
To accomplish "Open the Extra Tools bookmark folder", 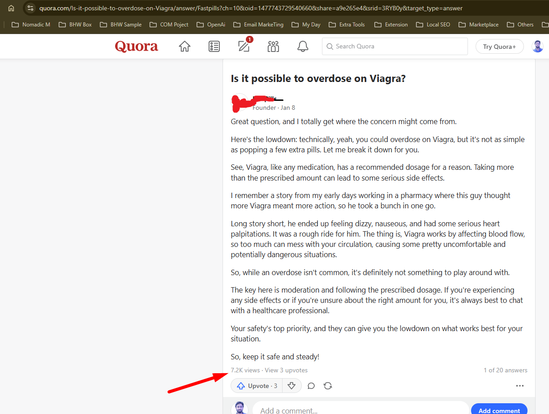I will 347,25.
